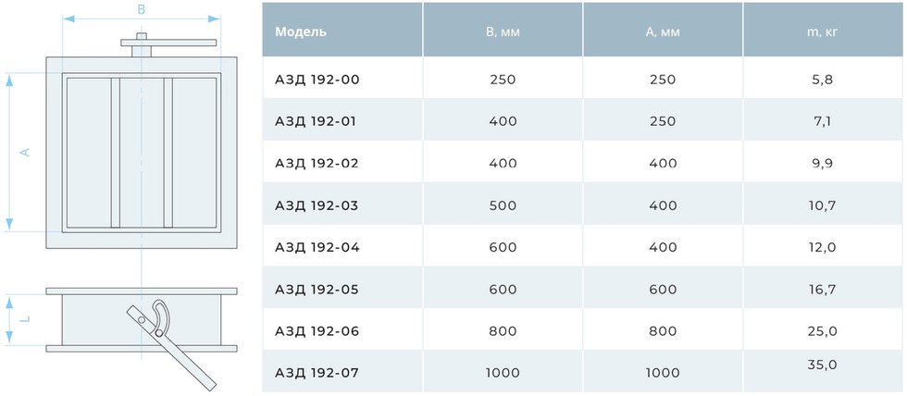Click the curved handle lever in side view
907x396 pixels.
pos(161,317)
